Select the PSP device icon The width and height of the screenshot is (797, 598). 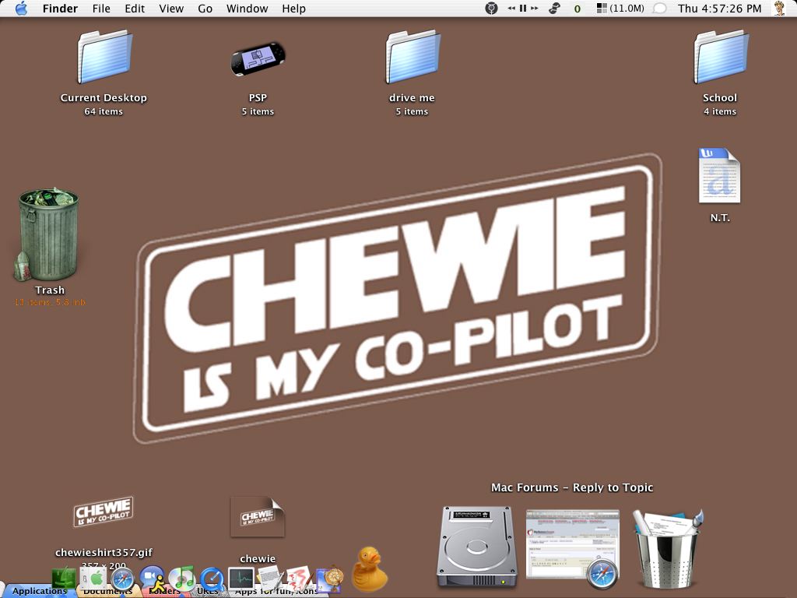pos(258,59)
